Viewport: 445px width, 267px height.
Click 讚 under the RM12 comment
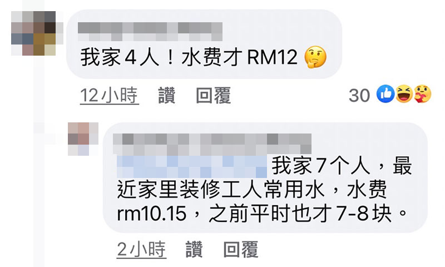click(x=166, y=96)
